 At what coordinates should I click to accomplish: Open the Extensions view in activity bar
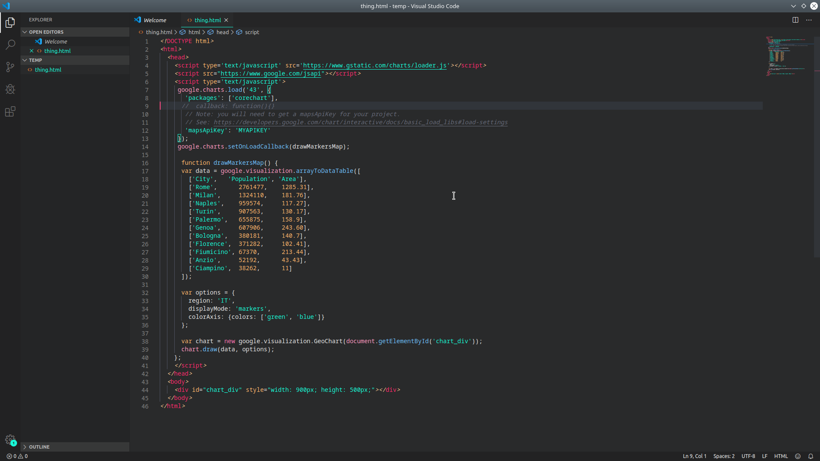[x=10, y=111]
